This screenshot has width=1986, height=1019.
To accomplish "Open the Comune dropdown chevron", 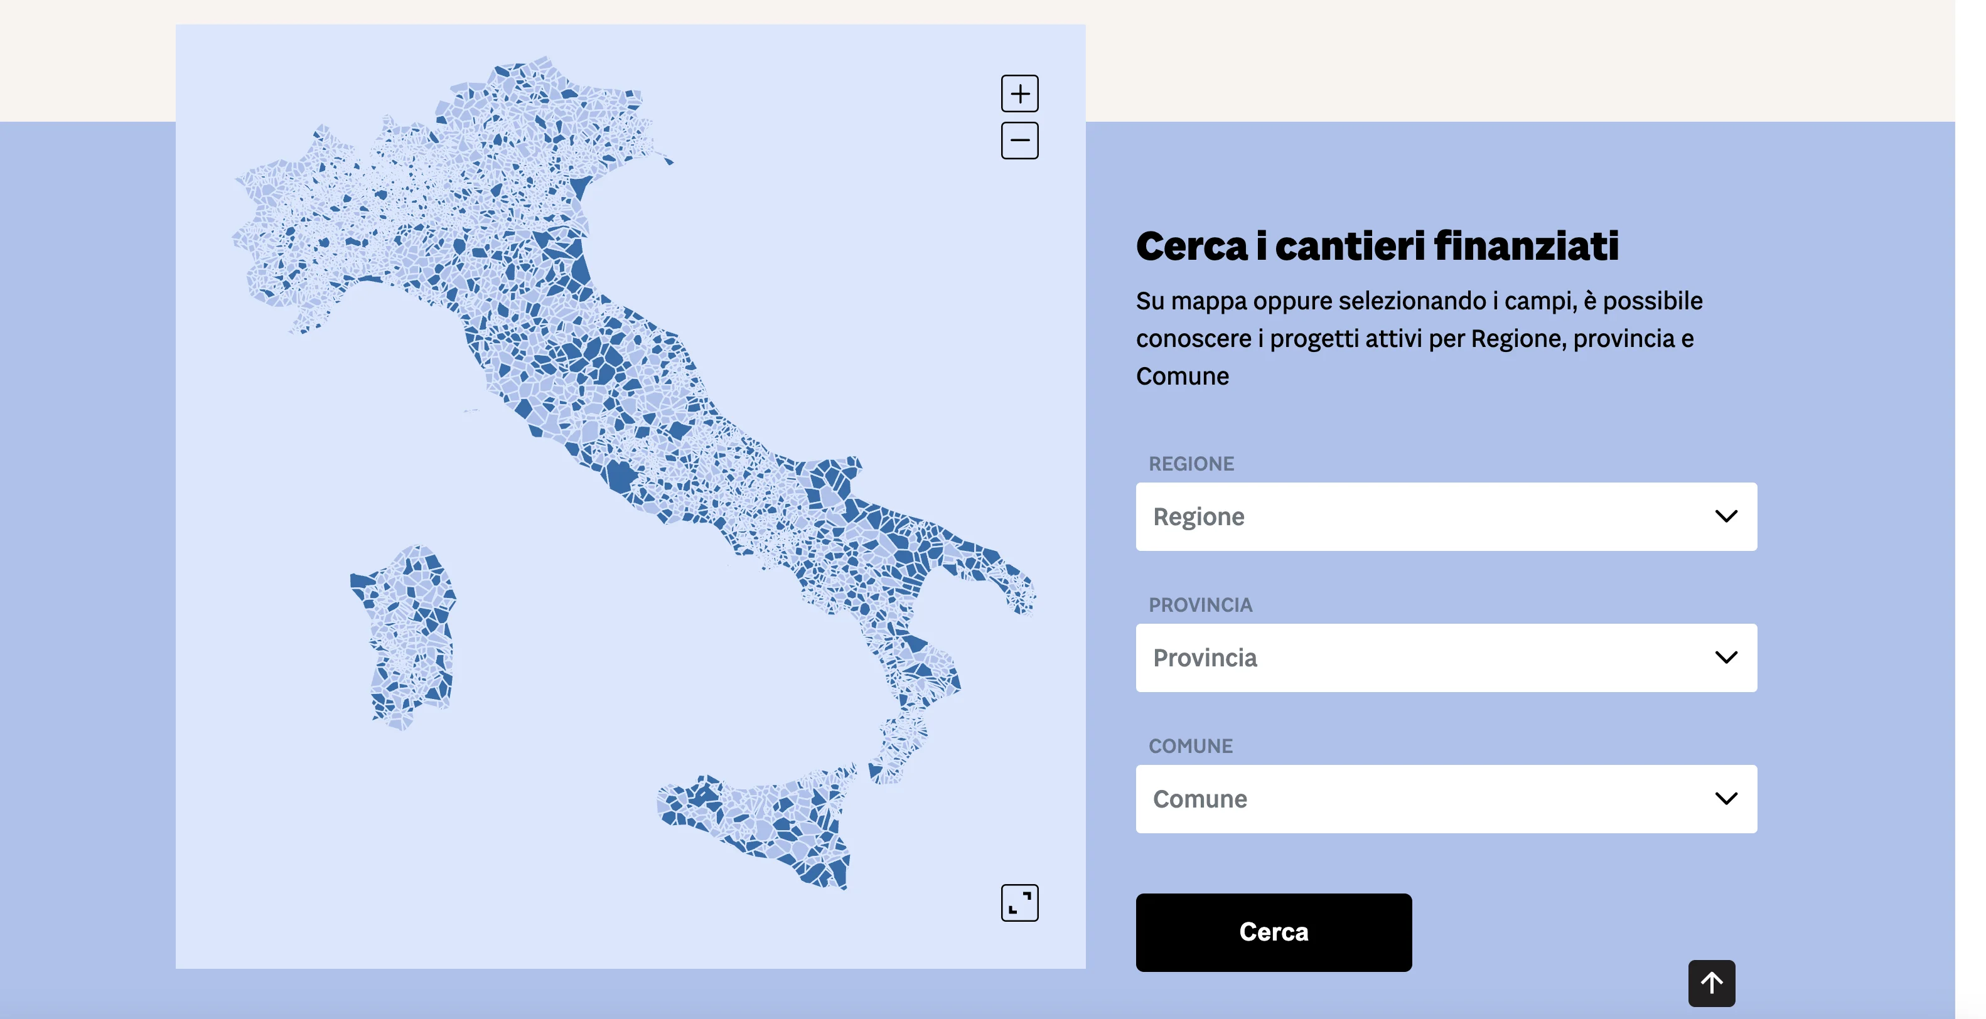I will coord(1726,798).
